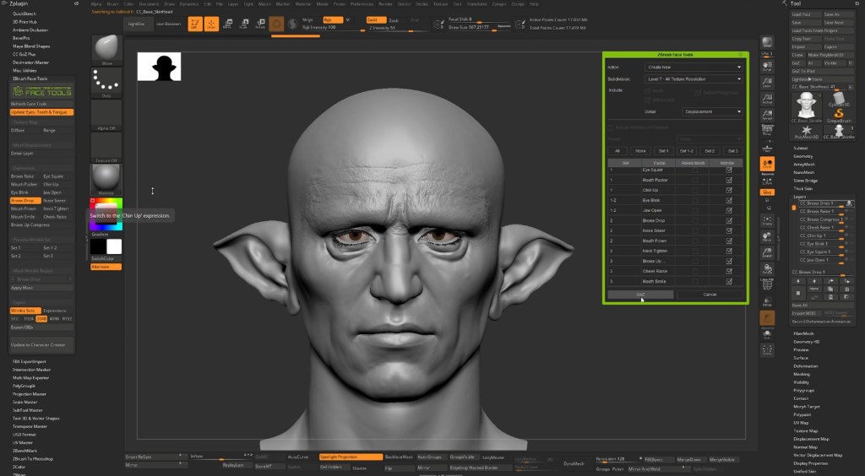The height and width of the screenshot is (476, 865).
Task: Click the Move view icon in right shelf
Action: tap(767, 237)
